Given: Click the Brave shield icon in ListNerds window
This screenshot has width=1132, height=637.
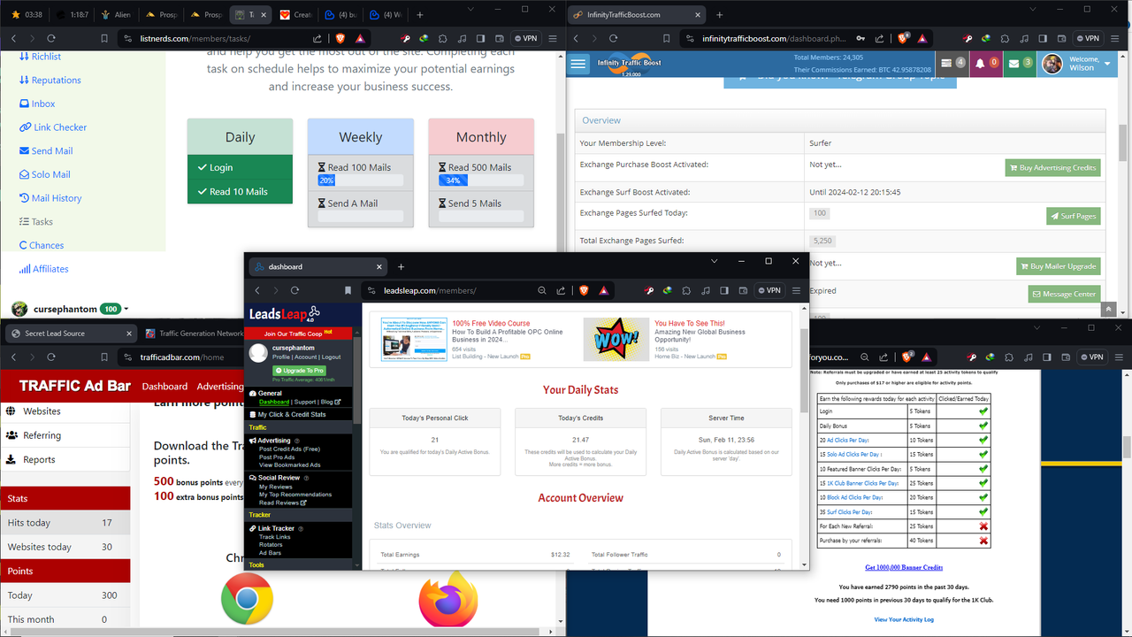Looking at the screenshot, I should pos(340,38).
